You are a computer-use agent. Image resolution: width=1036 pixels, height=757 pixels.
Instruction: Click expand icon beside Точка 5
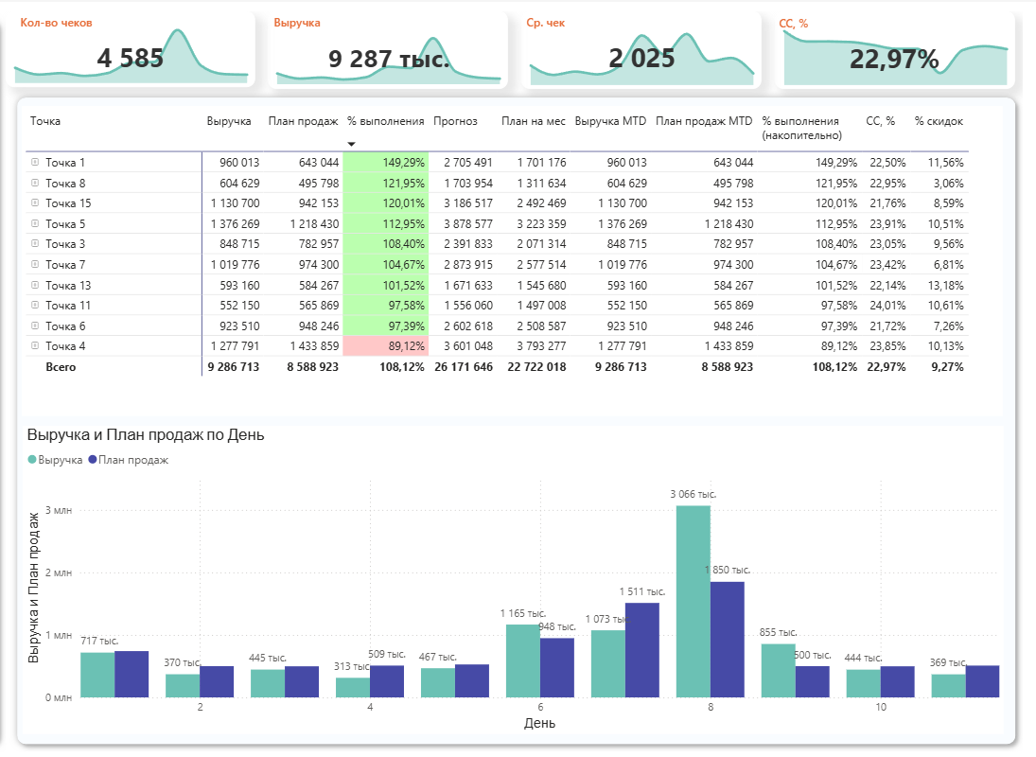(x=35, y=223)
